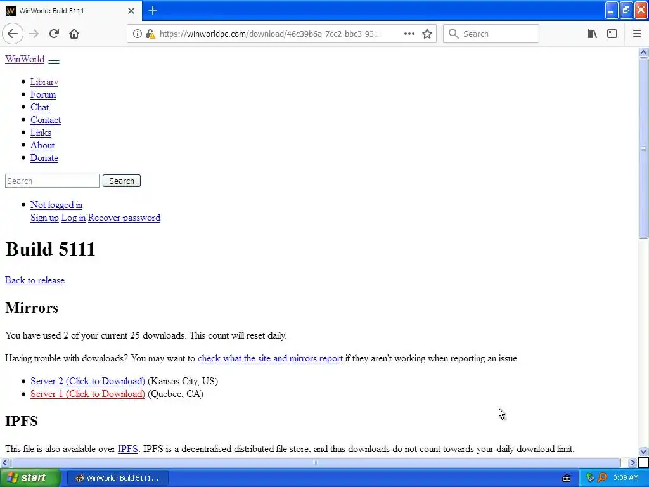Open the Recover password link
The width and height of the screenshot is (649, 487).
124,218
